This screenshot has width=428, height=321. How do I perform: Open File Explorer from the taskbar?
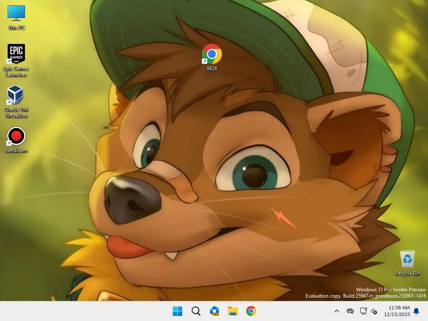(x=233, y=311)
